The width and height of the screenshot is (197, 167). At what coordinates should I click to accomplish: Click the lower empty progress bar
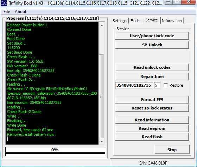pyautogui.click(x=55, y=155)
